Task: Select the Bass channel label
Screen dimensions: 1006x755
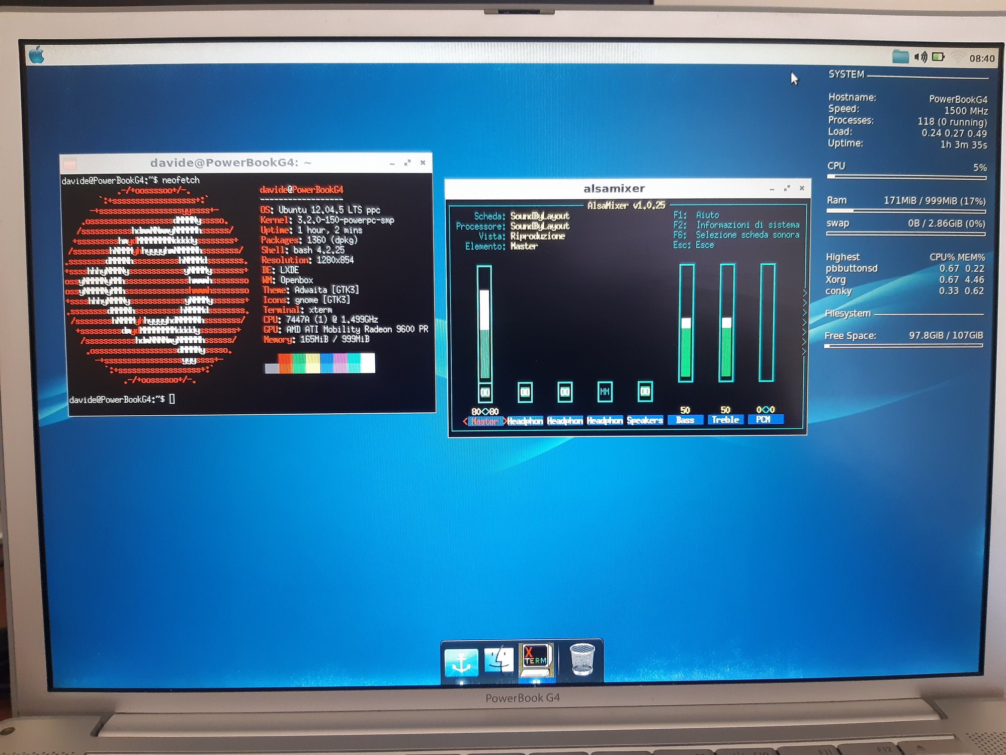Action: pos(685,420)
